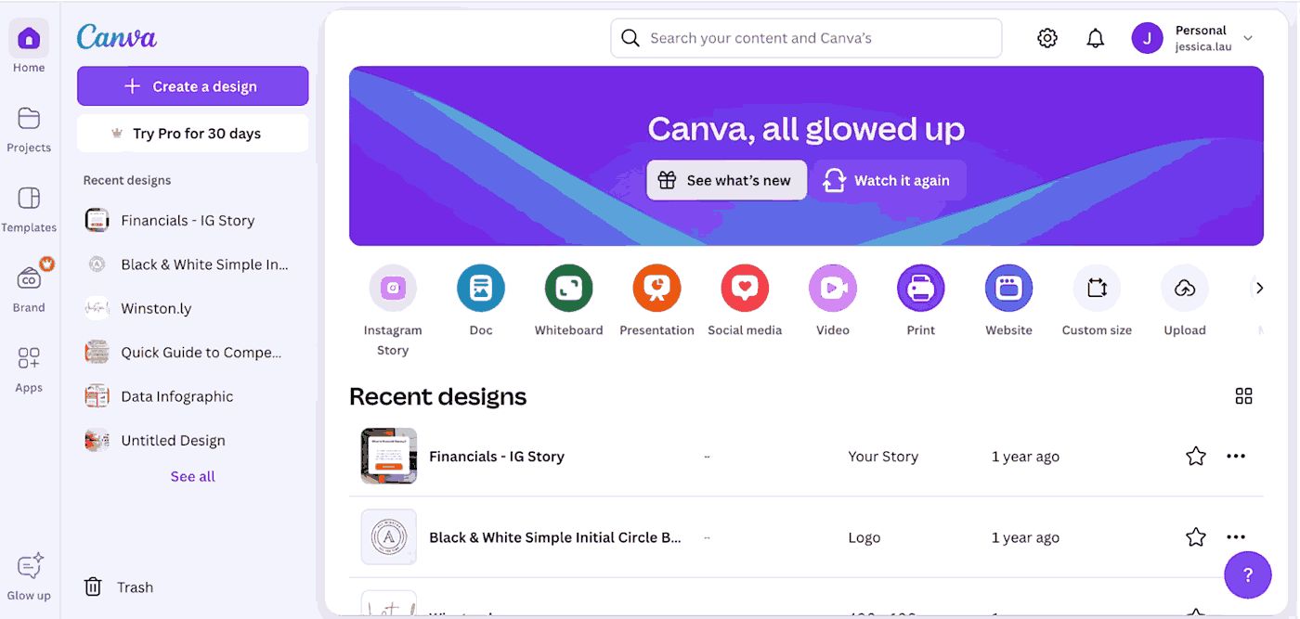
Task: Open the help question mark button
Action: (x=1248, y=574)
